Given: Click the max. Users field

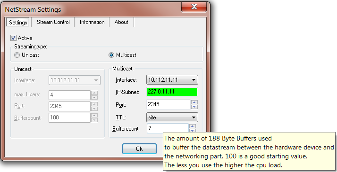Looking at the screenshot, I should coord(69,95).
